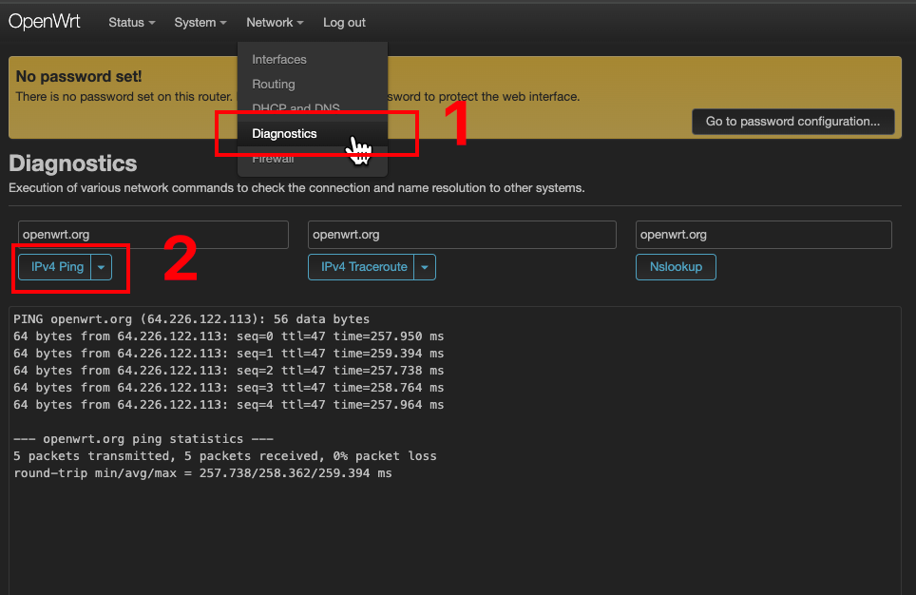Select Routing from the Network menu
Screen dimensions: 916x595
273,84
